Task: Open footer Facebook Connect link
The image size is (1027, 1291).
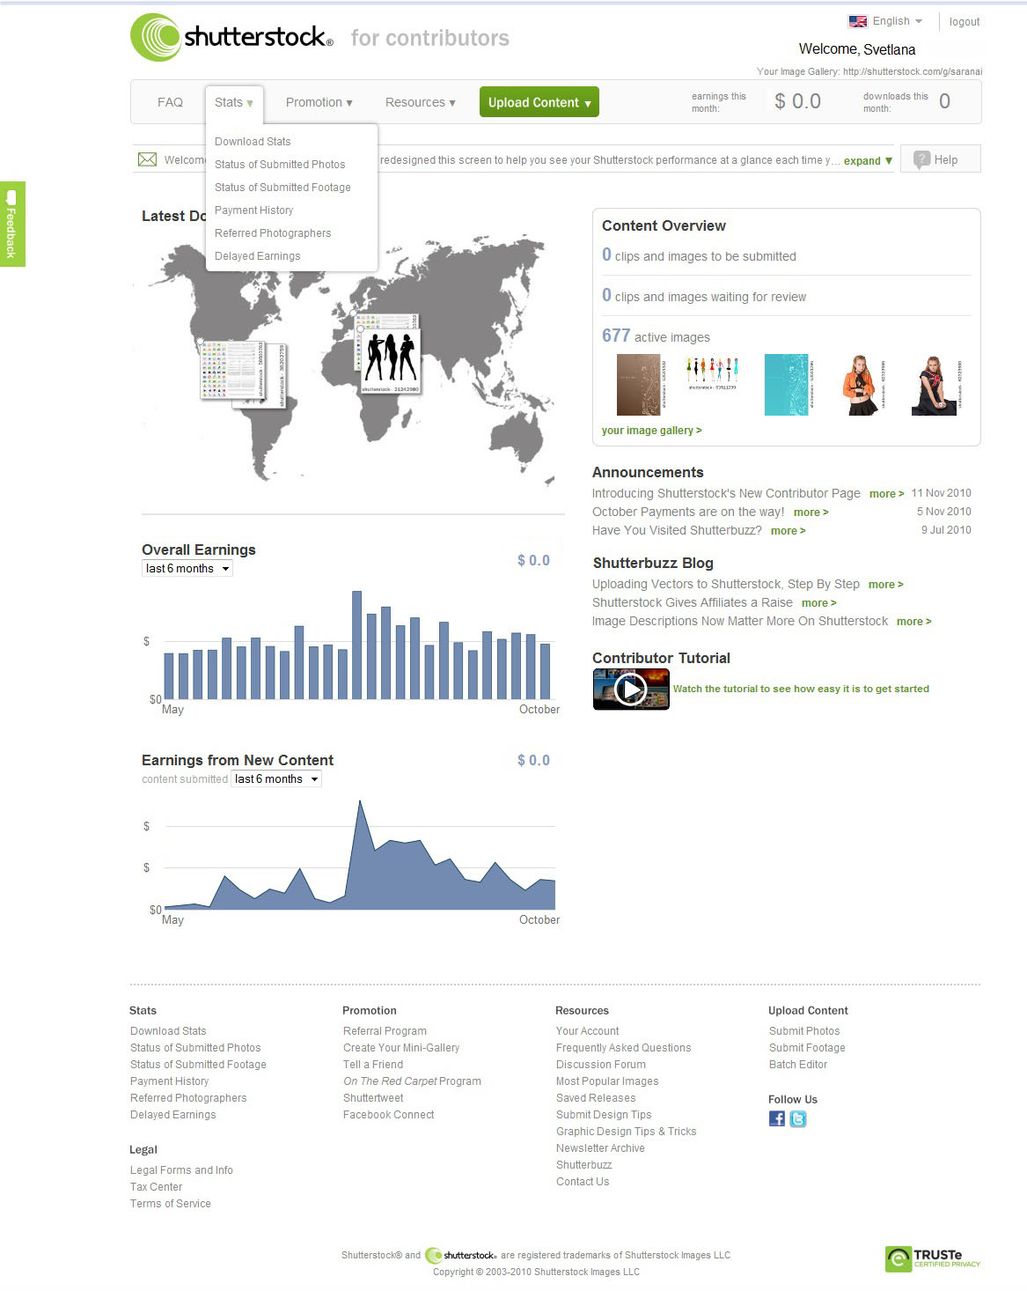Action: tap(388, 1114)
